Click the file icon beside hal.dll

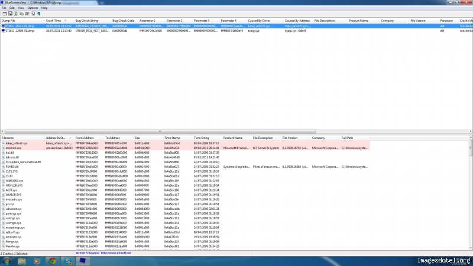4,153
